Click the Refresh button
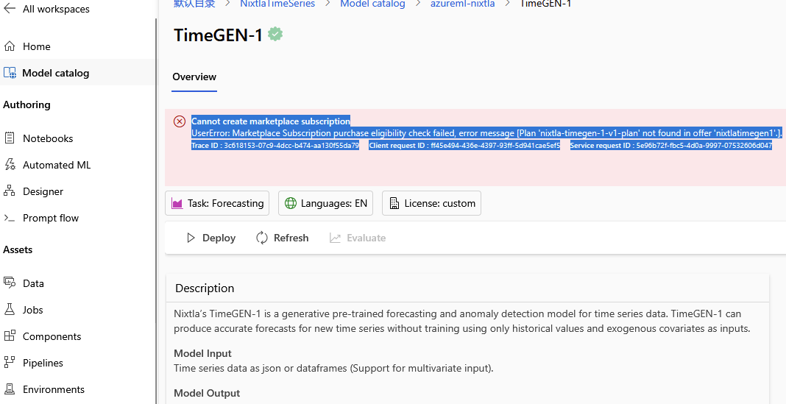The image size is (786, 404). pos(282,238)
